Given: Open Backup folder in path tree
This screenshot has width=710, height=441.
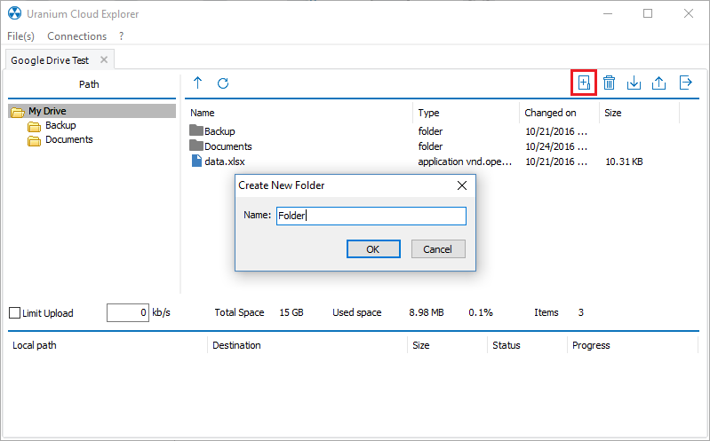Looking at the screenshot, I should pyautogui.click(x=60, y=125).
